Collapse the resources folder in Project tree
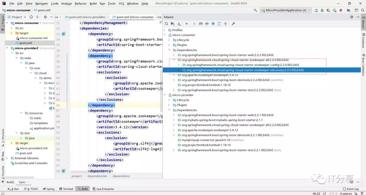This screenshot has height=195, width=366. (21, 113)
